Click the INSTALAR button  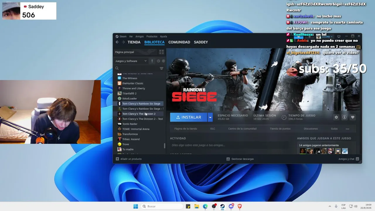(189, 117)
